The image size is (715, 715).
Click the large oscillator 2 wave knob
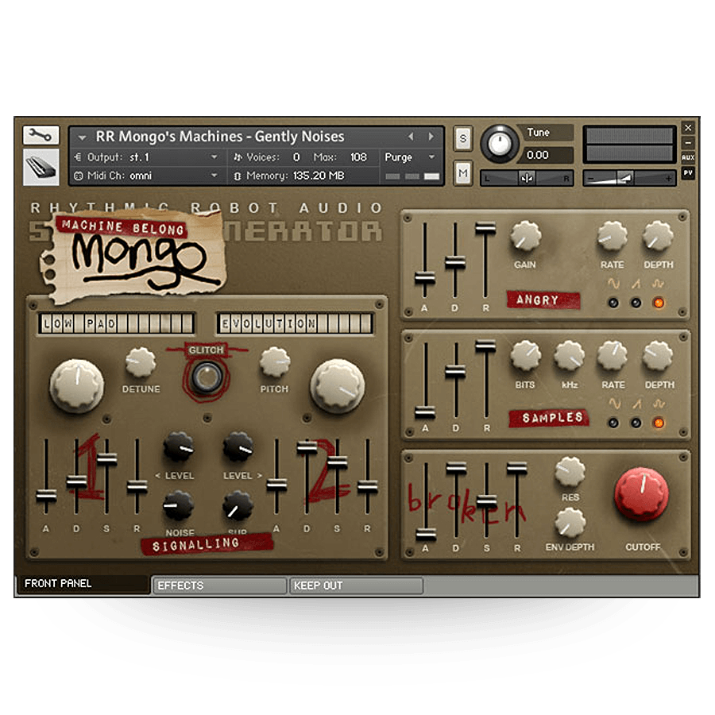pos(338,386)
